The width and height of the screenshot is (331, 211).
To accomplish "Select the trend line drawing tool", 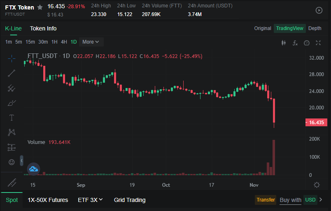I will pyautogui.click(x=12, y=73).
